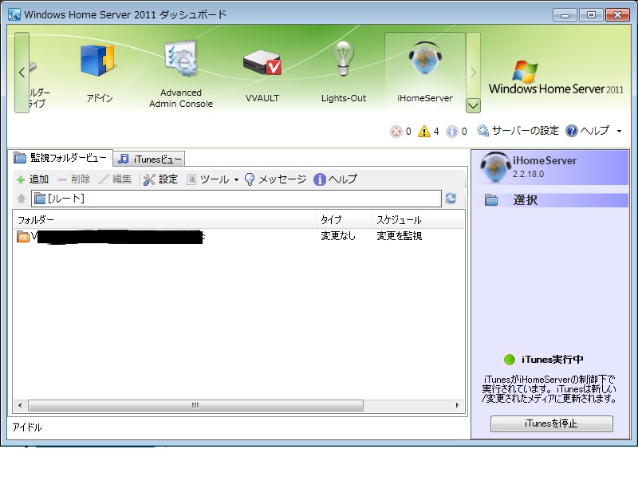638x504 pixels.
Task: Expand the ヘルプ dropdown arrow
Action: [x=619, y=131]
